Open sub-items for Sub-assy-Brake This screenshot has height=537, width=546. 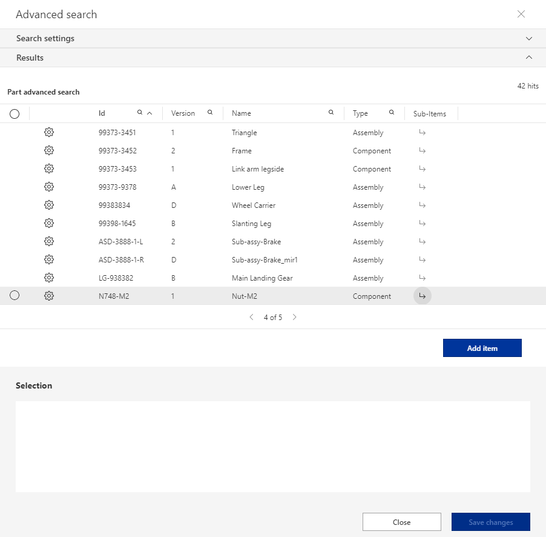click(x=422, y=241)
